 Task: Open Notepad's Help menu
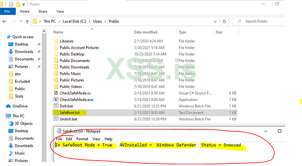(x=108, y=139)
